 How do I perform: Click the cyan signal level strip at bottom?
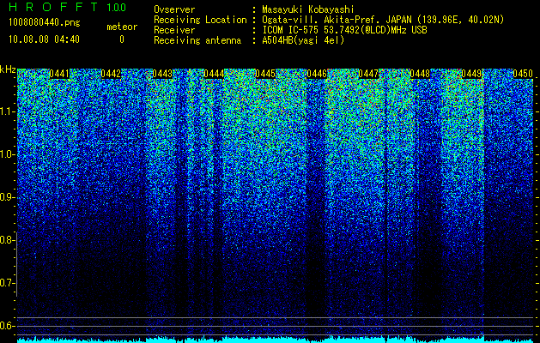pos(275,340)
